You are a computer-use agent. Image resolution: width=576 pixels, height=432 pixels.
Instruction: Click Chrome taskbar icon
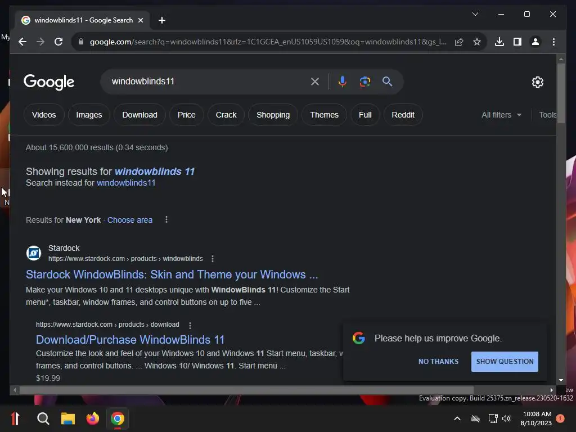click(118, 418)
